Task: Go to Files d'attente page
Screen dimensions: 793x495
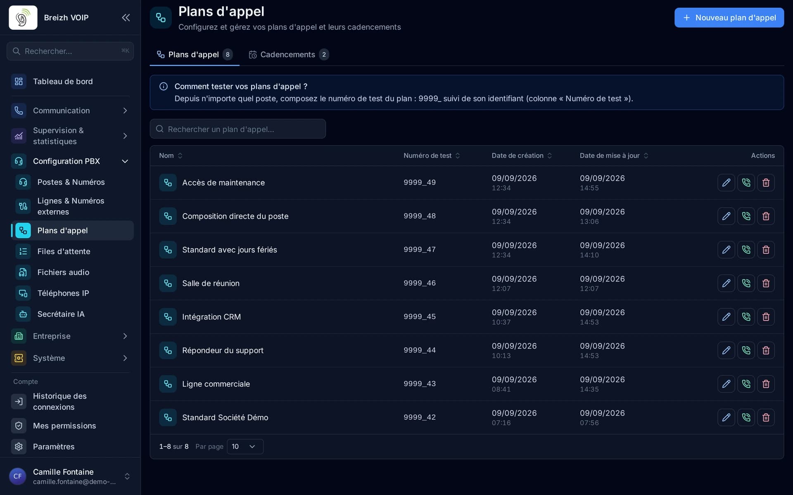Action: (73, 252)
